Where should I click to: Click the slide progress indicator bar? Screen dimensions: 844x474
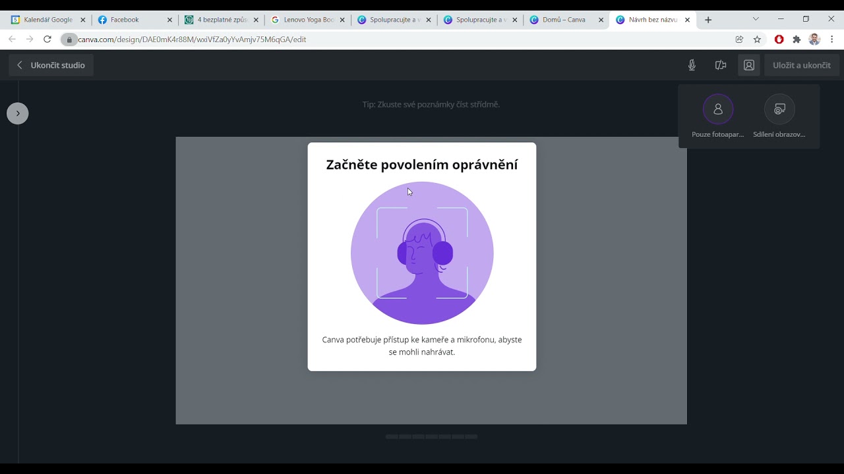(x=431, y=436)
